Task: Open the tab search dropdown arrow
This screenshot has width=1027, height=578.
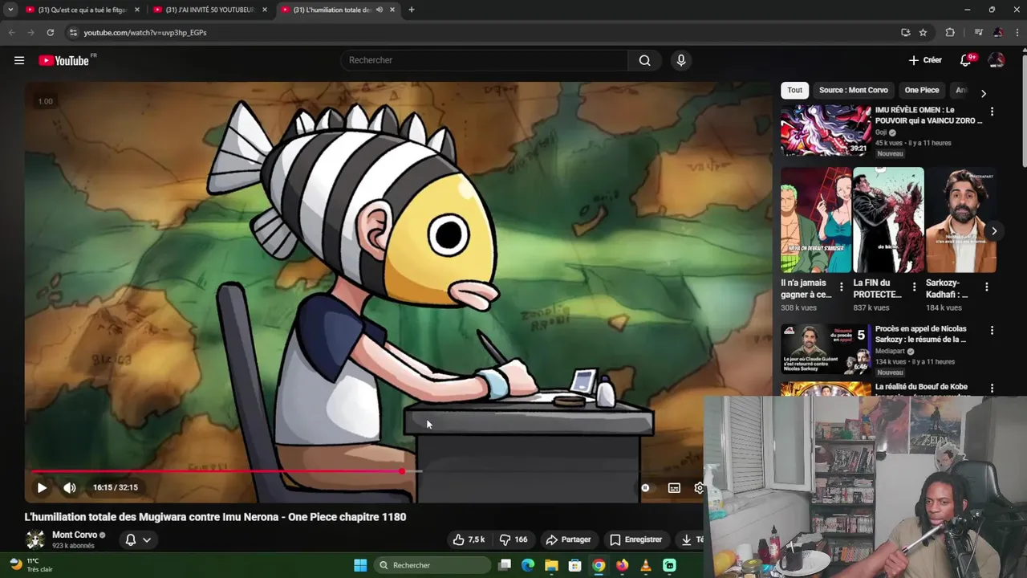Action: pyautogui.click(x=10, y=10)
